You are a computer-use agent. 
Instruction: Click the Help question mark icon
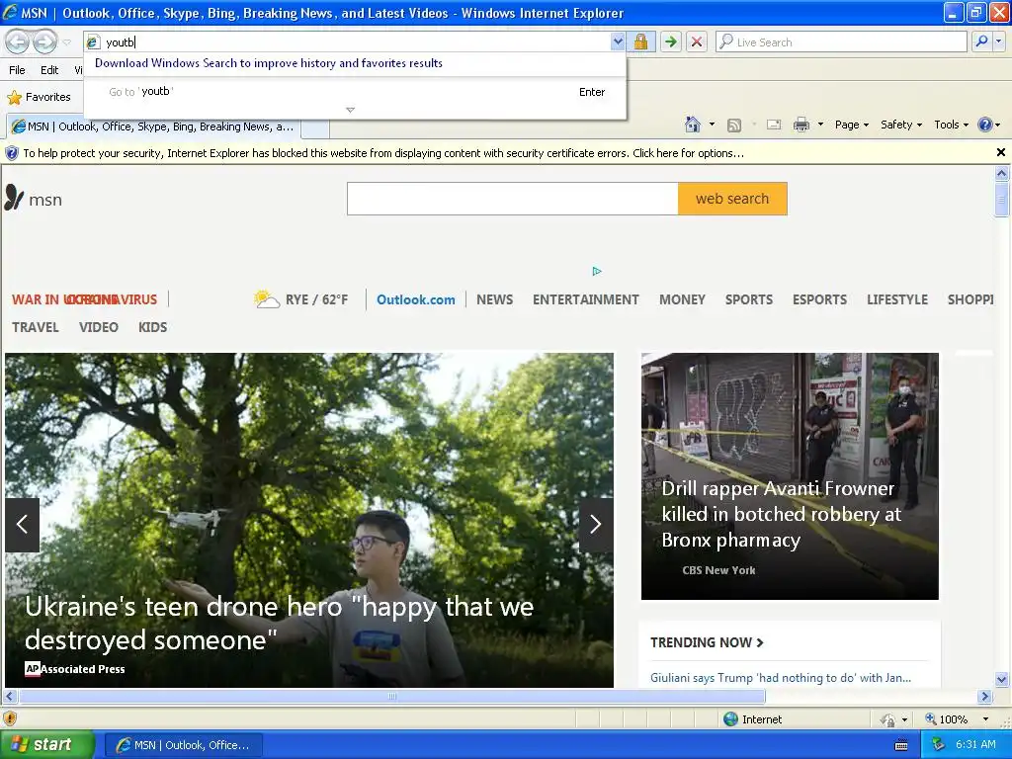pyautogui.click(x=985, y=125)
